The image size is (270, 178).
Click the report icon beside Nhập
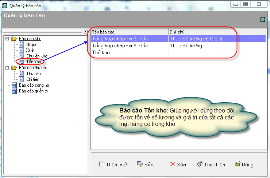point(21,44)
